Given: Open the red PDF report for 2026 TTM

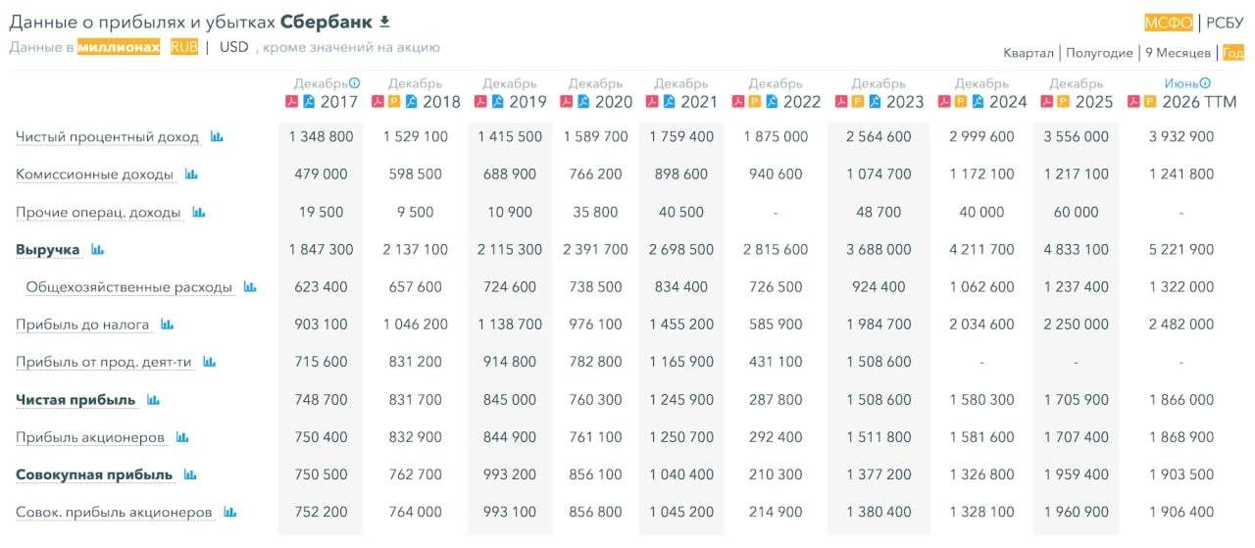Looking at the screenshot, I should point(1133,101).
